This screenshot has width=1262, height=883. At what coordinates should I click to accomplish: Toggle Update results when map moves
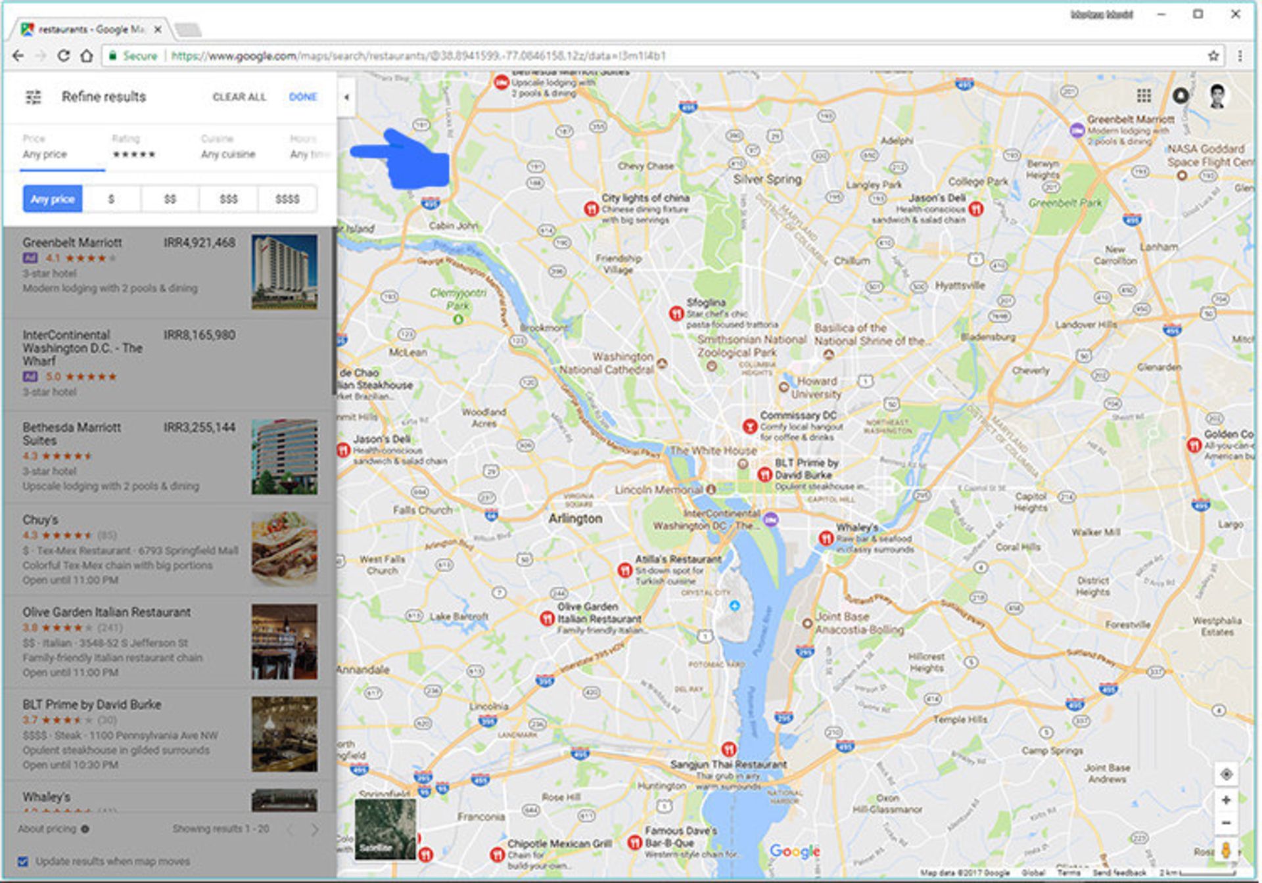23,861
